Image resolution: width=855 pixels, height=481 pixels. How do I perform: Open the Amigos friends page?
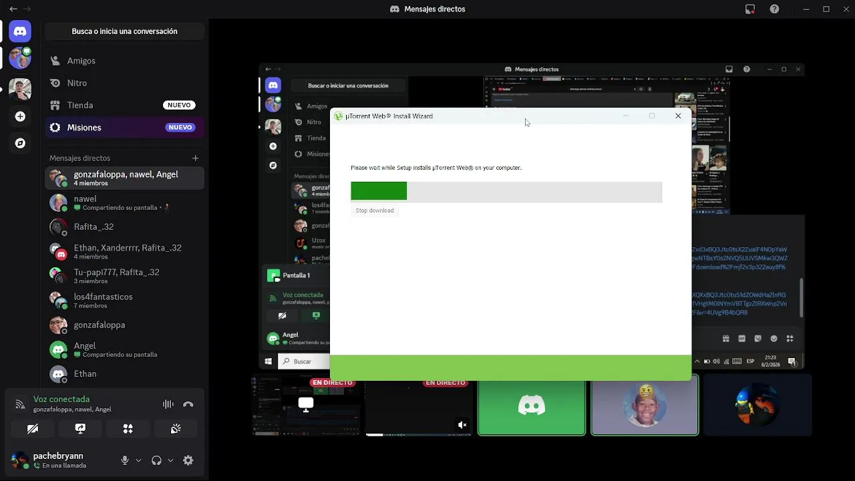[x=124, y=61]
